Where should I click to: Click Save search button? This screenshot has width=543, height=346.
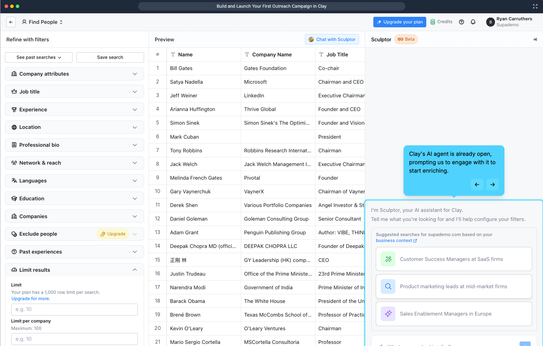110,57
